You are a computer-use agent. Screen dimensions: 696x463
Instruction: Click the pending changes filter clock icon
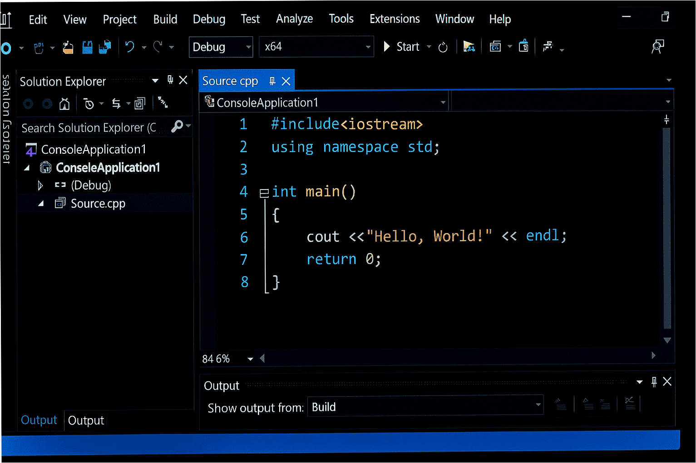[89, 104]
